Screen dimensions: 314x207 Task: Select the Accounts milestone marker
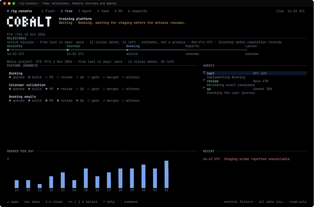tap(8, 50)
